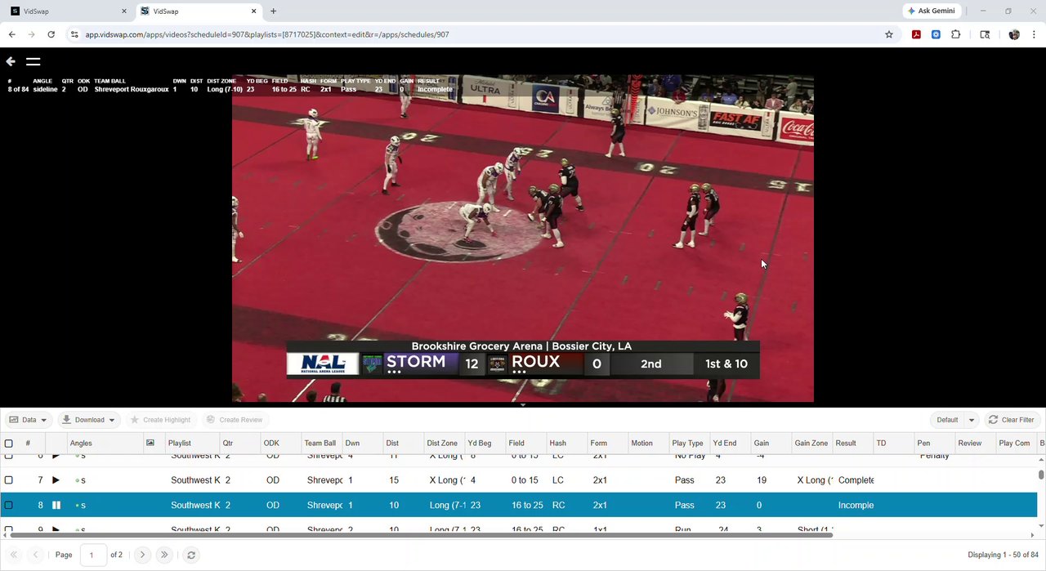This screenshot has width=1046, height=571.
Task: Click the Clear Filter button
Action: coord(1011,420)
